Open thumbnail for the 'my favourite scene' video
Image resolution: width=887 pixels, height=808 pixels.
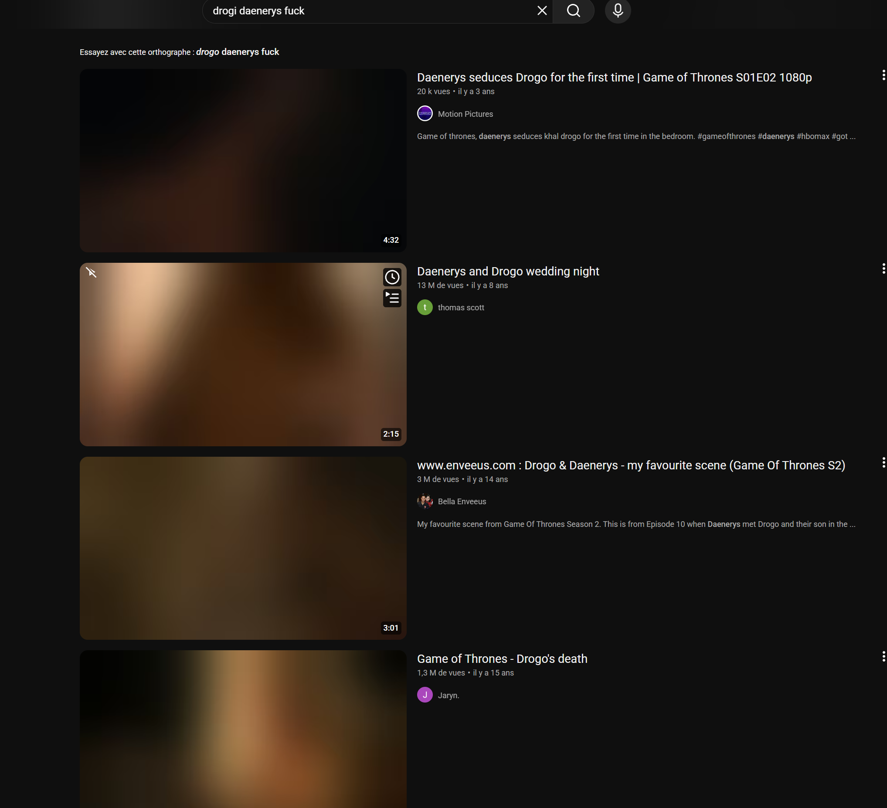(x=243, y=548)
